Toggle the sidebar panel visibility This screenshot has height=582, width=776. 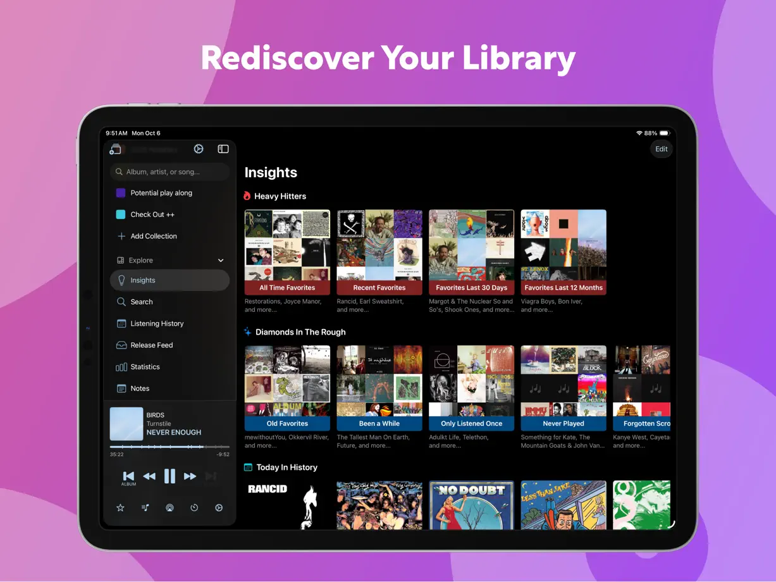[x=223, y=149]
